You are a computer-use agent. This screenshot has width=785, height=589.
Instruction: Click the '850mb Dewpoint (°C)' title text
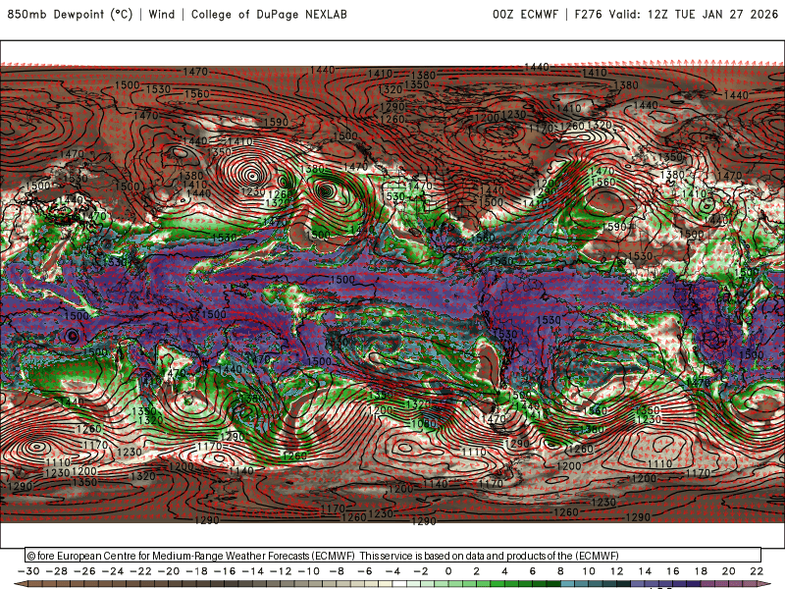70,14
